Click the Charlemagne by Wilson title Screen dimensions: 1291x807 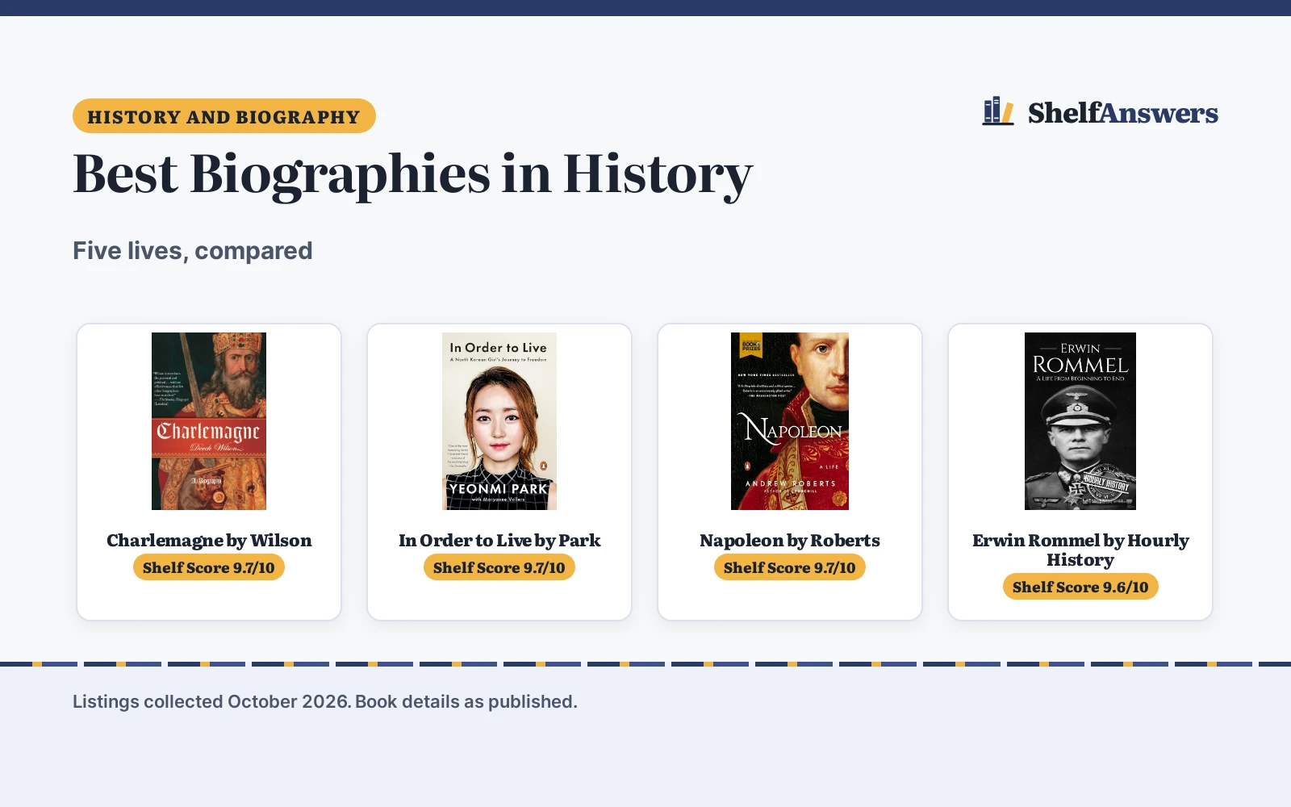point(209,541)
